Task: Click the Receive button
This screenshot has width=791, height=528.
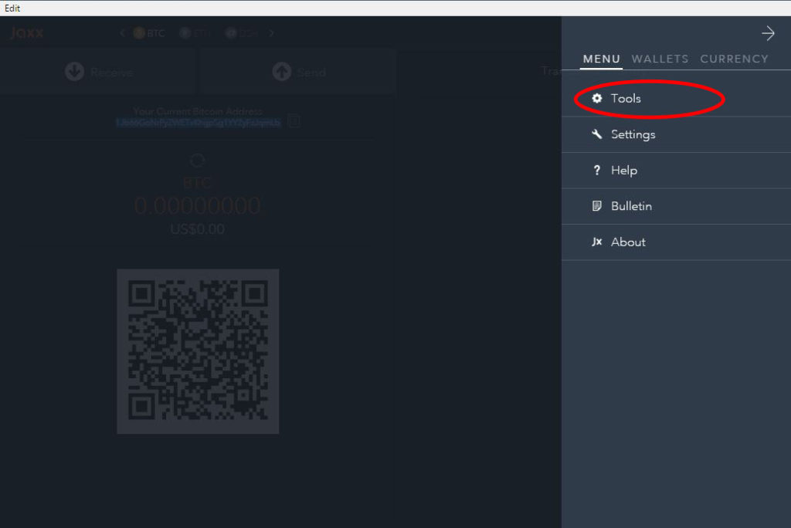Action: [x=98, y=72]
